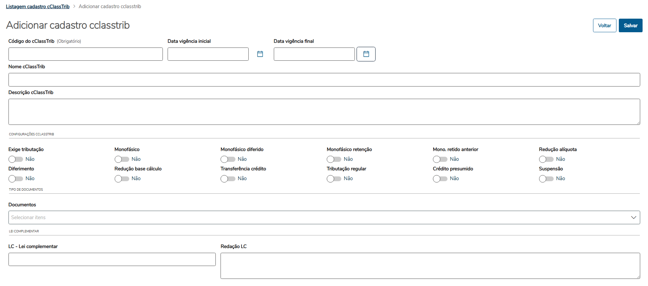Turn on Mono. retido anterior
Screen dimensions: 648x286
(440, 159)
